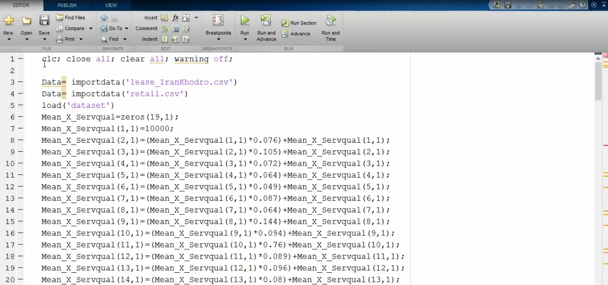Click the Insert function fx icon
Screen dimensions: 608x285
point(175,17)
